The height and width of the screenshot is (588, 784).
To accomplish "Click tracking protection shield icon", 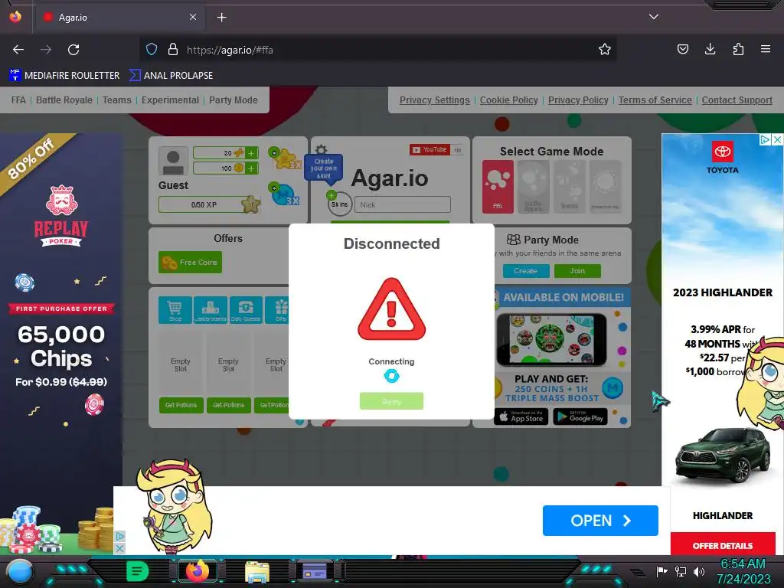I will click(x=152, y=50).
